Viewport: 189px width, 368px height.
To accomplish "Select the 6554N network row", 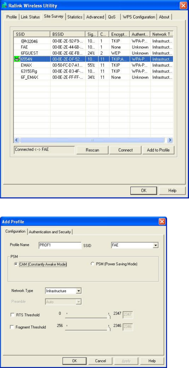I will [94, 59].
